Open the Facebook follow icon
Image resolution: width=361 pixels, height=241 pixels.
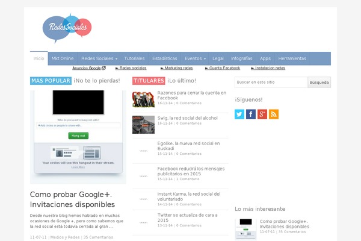[251, 114]
